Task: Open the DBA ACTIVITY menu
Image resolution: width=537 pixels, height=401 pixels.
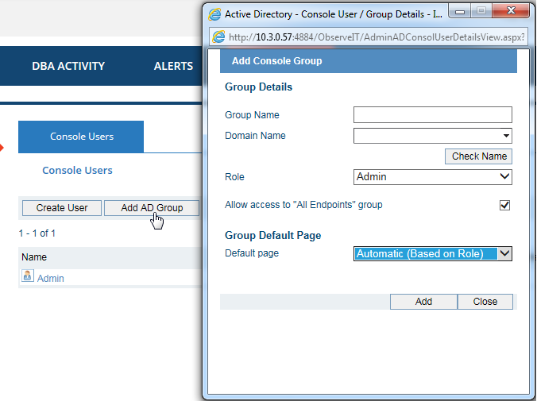Action: point(68,66)
